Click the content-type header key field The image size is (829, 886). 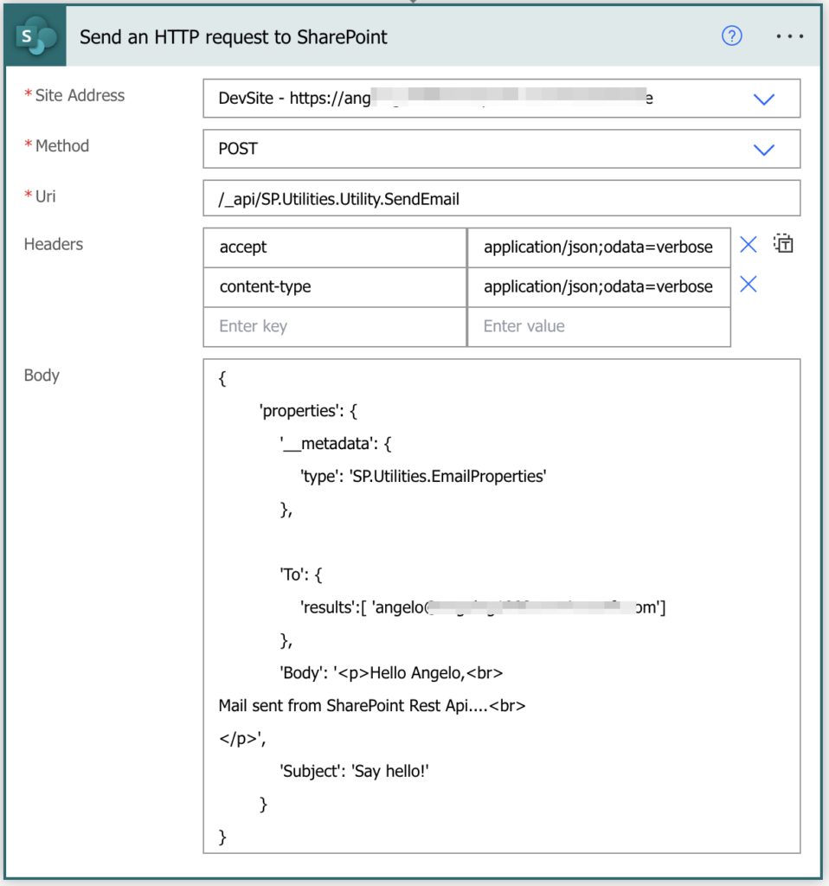point(335,287)
